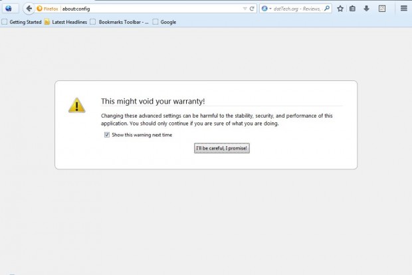
Task: Click the paragraph about changing advanced settings
Action: [217, 120]
